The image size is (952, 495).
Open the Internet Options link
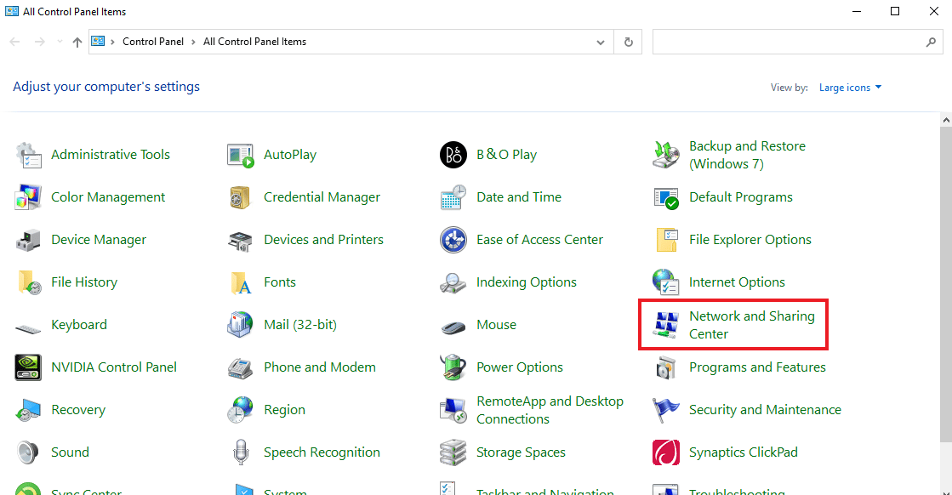coord(737,282)
